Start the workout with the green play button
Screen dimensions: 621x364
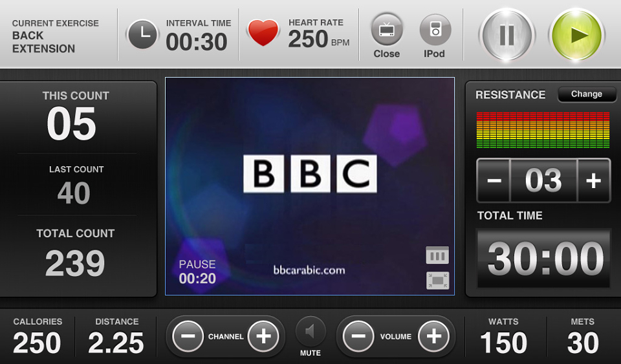coord(576,35)
